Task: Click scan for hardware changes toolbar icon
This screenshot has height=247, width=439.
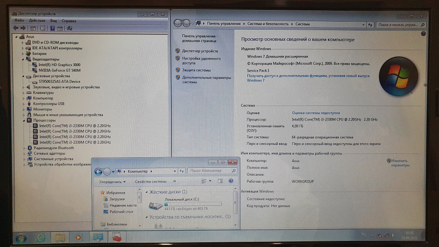Action: tap(69, 28)
